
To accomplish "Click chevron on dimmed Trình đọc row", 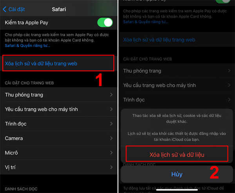I will (x=229, y=100).
